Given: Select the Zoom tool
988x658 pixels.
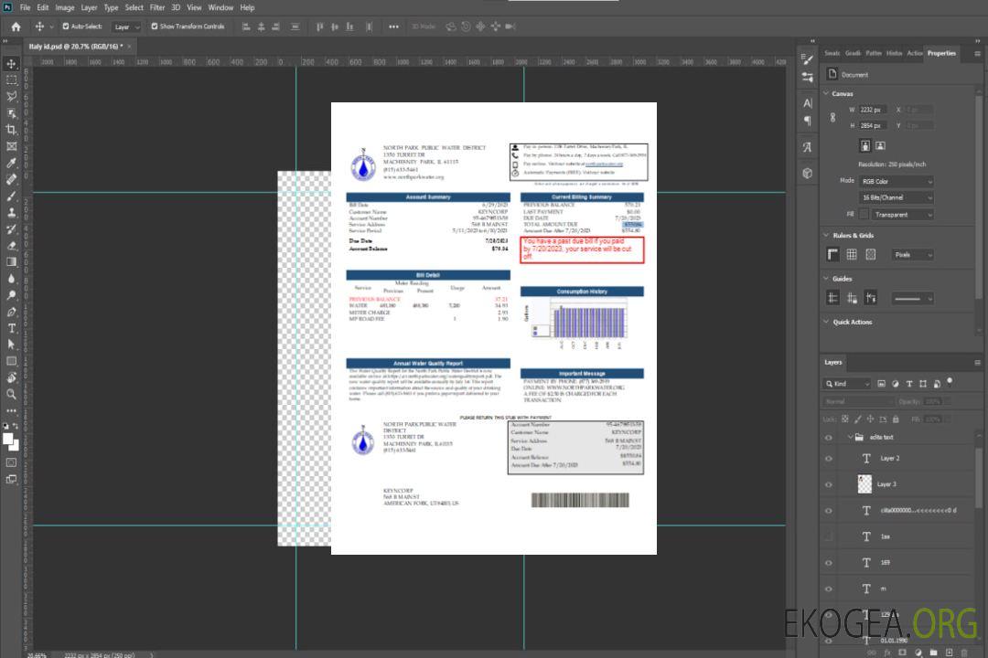Looking at the screenshot, I should (12, 394).
